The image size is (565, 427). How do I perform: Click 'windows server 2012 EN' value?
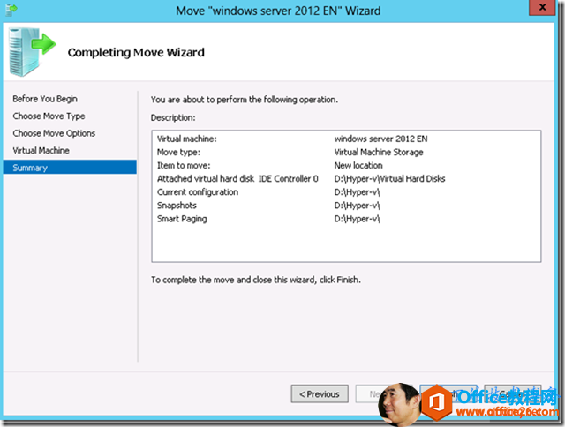380,139
